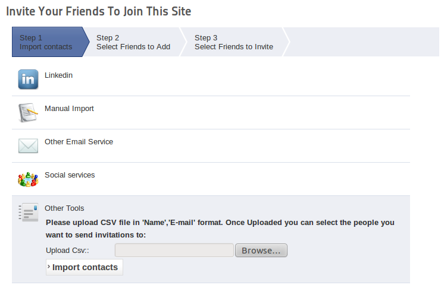Go to Step 1 Import contacts tab
The image size is (441, 285).
point(46,42)
